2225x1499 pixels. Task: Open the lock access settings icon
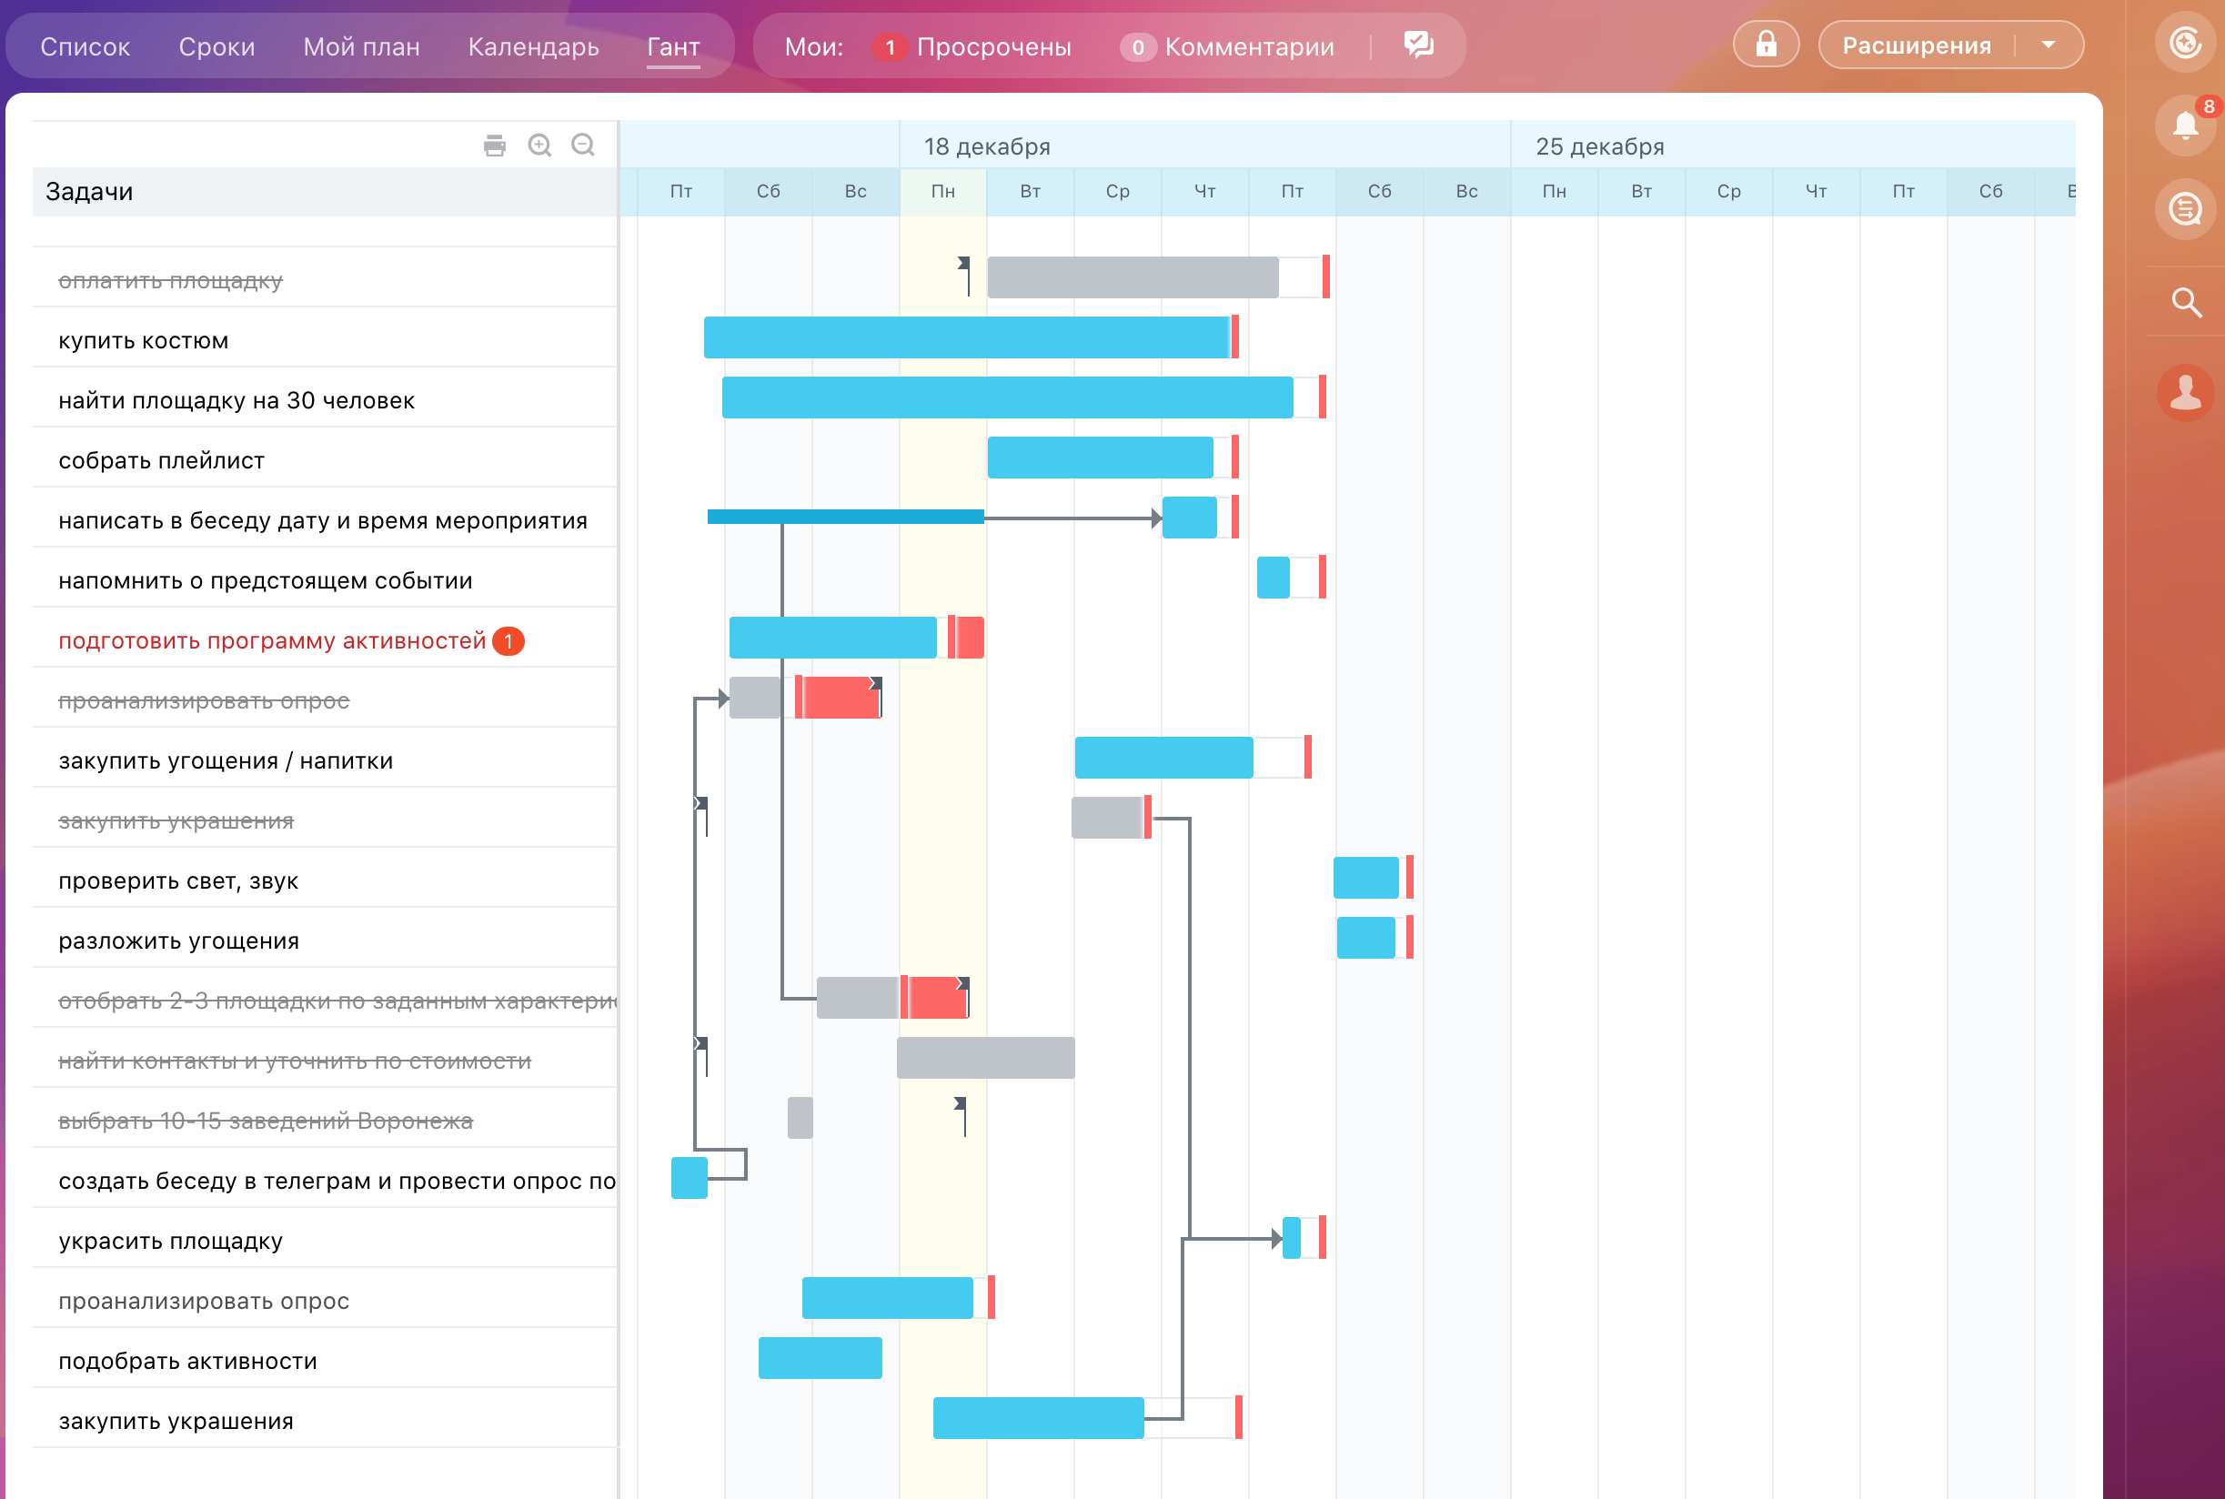[1766, 45]
